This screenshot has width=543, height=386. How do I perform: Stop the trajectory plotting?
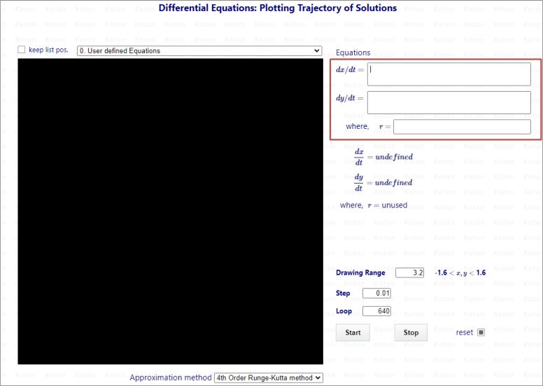click(x=411, y=333)
